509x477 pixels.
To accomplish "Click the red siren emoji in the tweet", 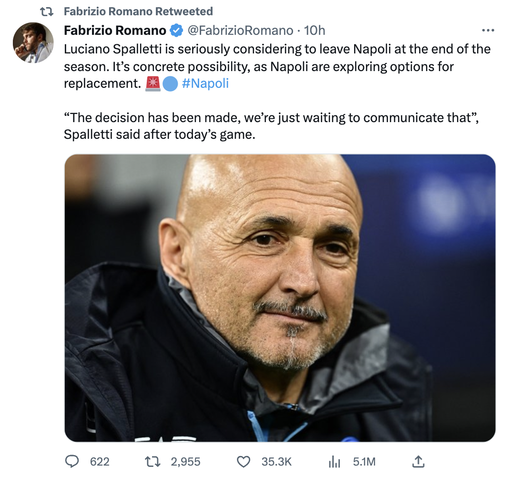I will click(x=153, y=83).
